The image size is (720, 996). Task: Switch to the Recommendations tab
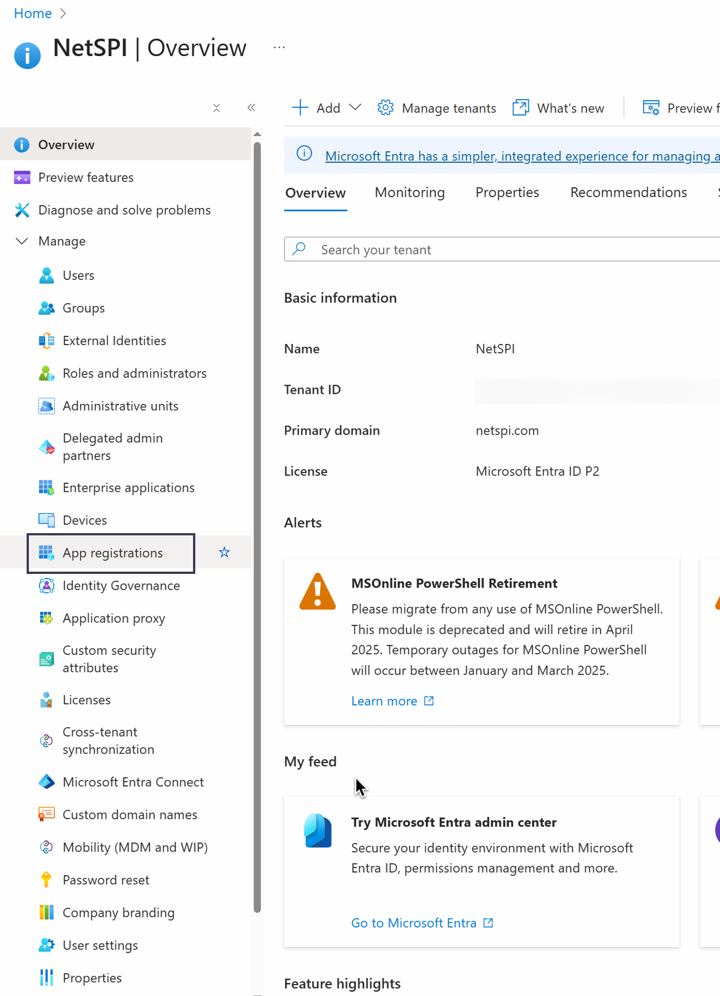point(628,193)
